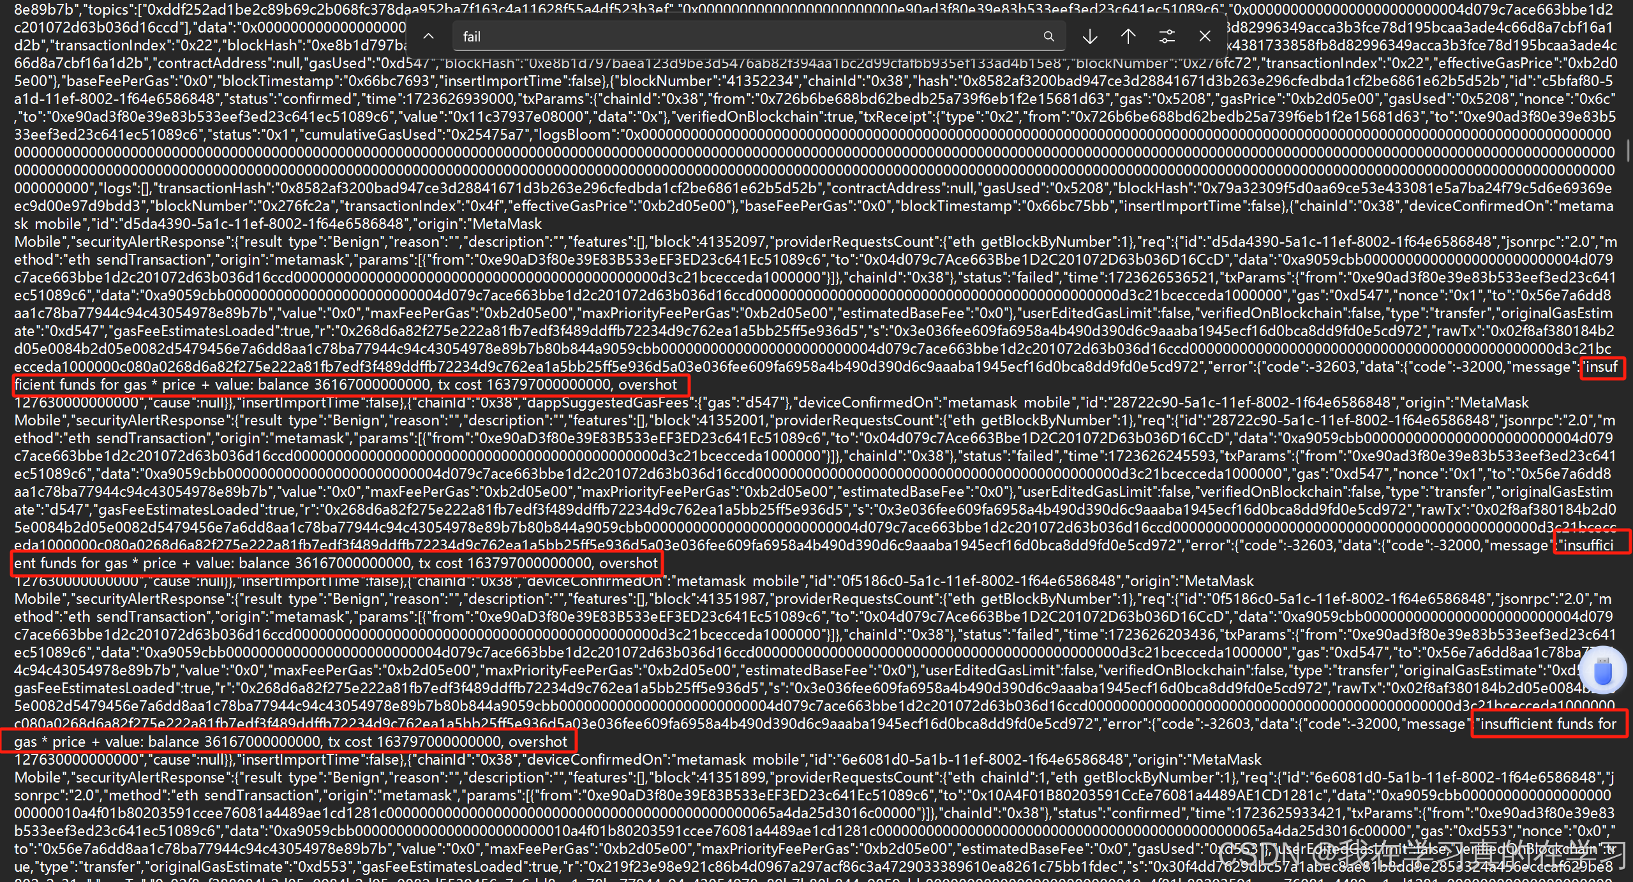Viewport: 1633px width, 882px height.
Task: Click the floating blue round icon at the right edge
Action: tap(1602, 670)
